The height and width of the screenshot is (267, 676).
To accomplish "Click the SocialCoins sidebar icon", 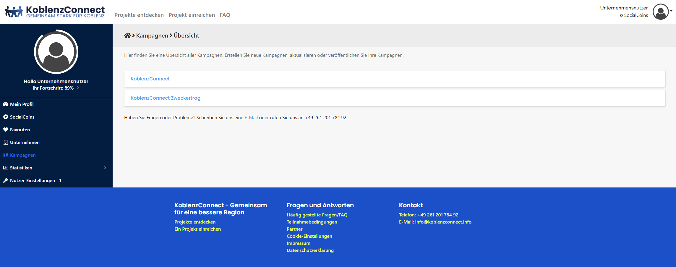I will point(5,117).
